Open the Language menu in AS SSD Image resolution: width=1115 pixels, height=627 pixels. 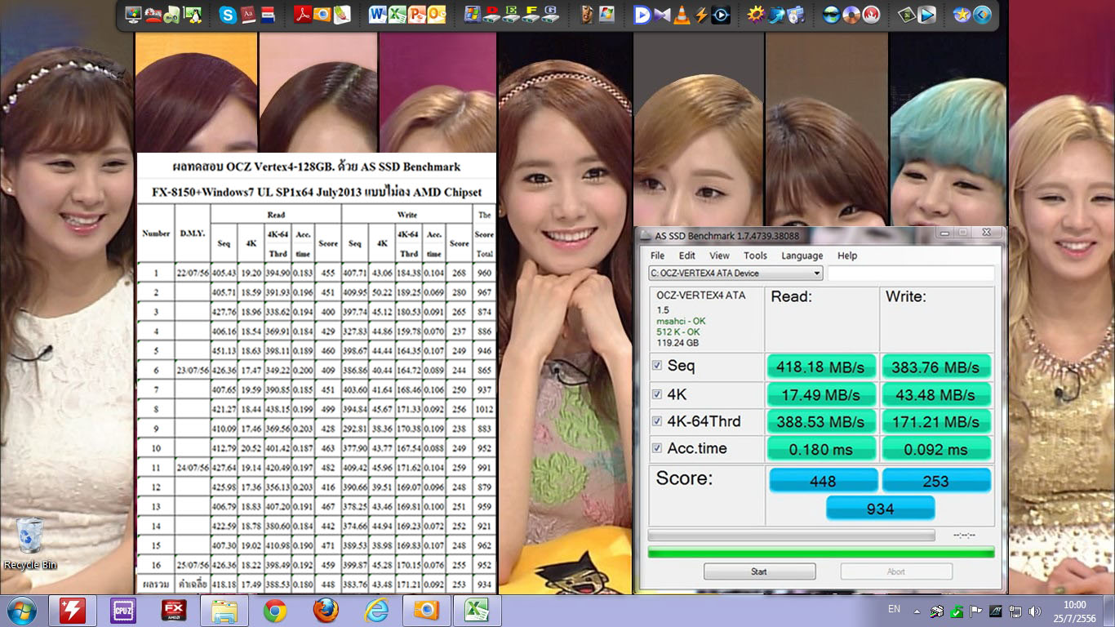click(802, 256)
